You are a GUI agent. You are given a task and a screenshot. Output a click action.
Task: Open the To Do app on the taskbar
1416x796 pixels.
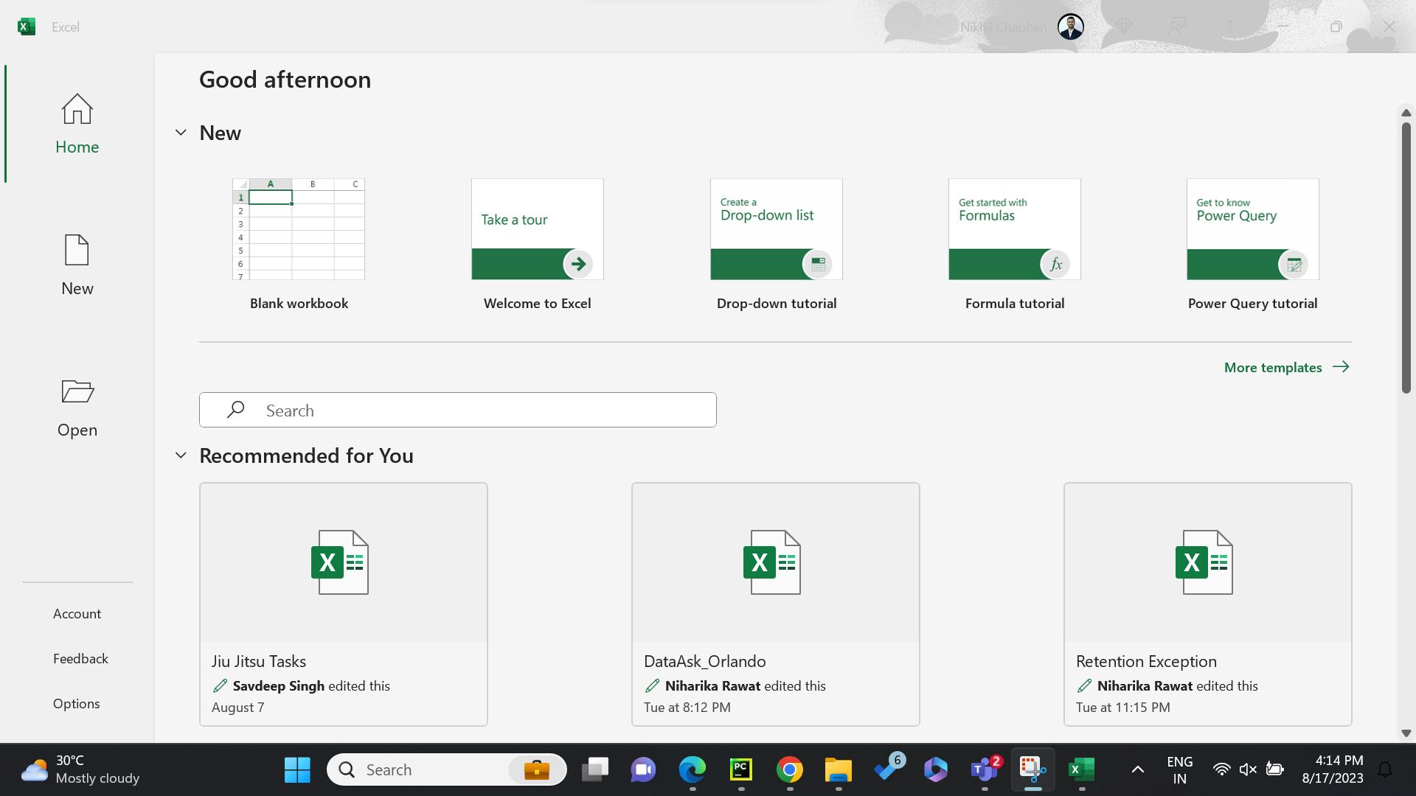888,769
